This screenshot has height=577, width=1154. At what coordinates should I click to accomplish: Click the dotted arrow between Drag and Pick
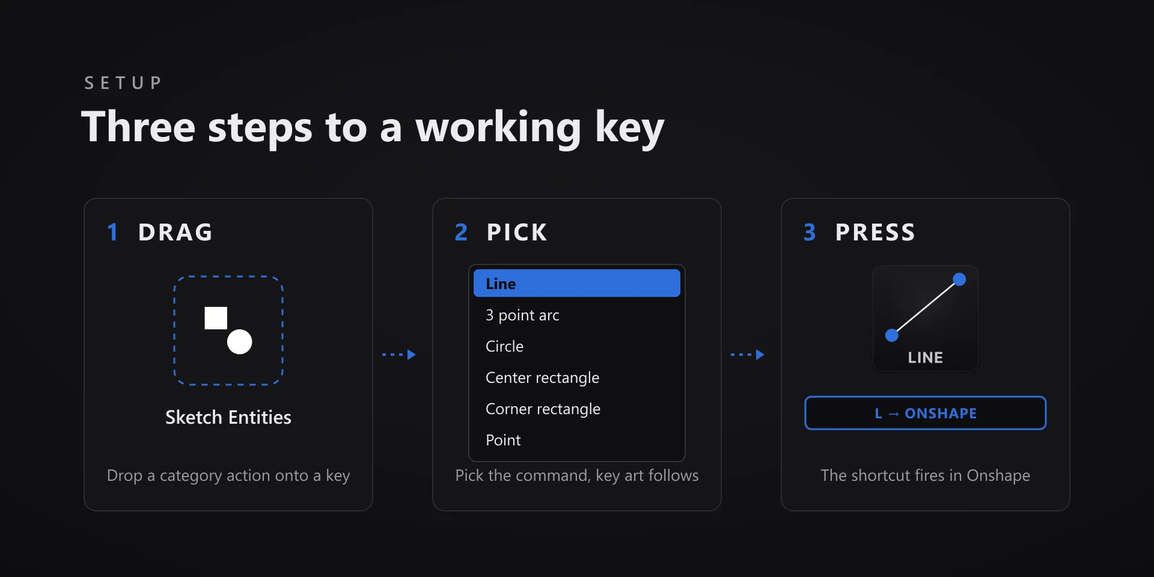pos(399,355)
